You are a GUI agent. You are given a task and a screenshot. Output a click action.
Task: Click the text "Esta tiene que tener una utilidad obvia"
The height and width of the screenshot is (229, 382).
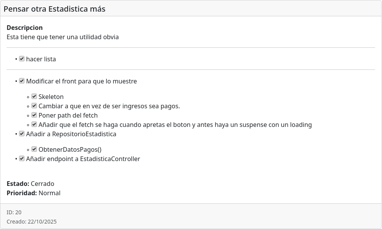click(x=63, y=37)
